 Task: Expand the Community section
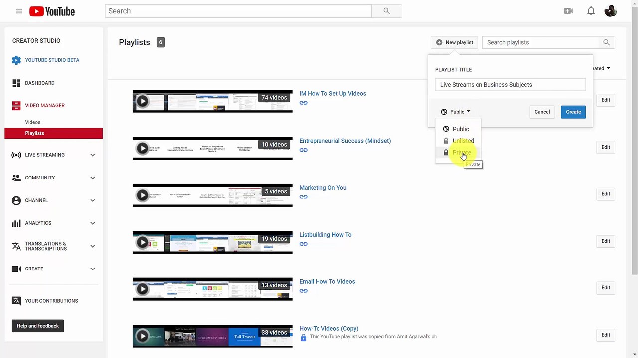92,178
